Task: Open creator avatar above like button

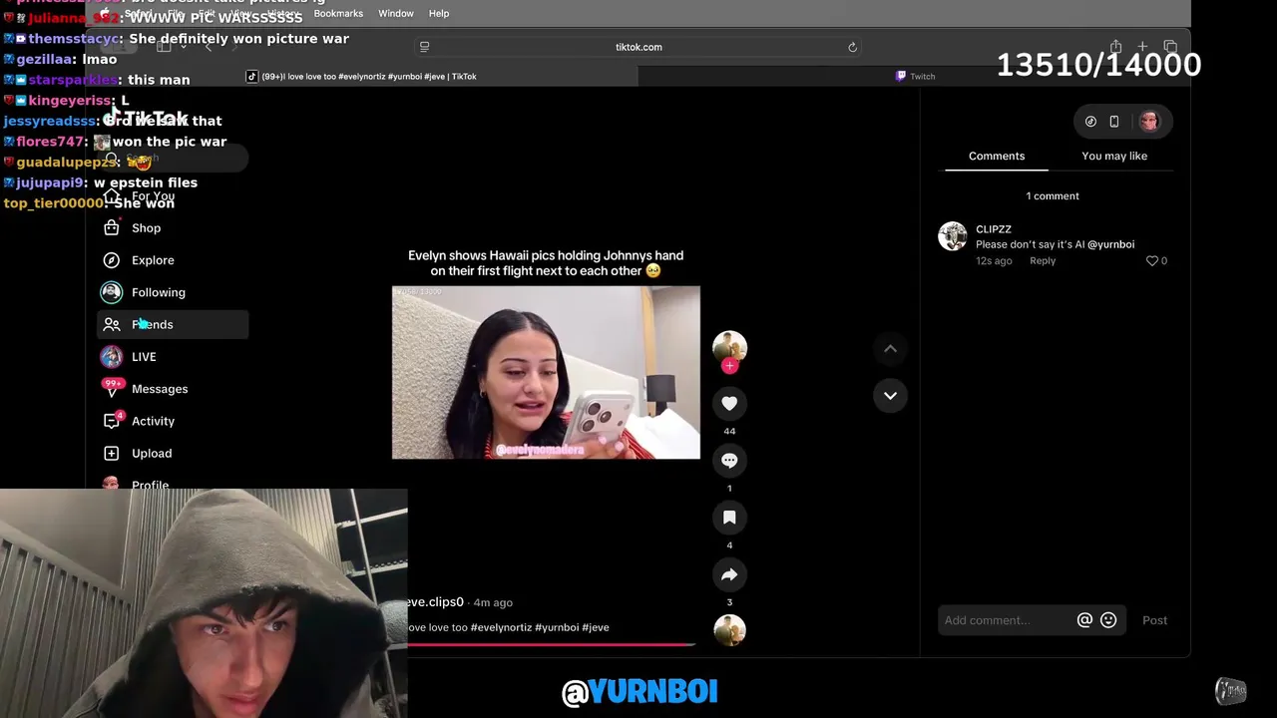Action: [729, 346]
